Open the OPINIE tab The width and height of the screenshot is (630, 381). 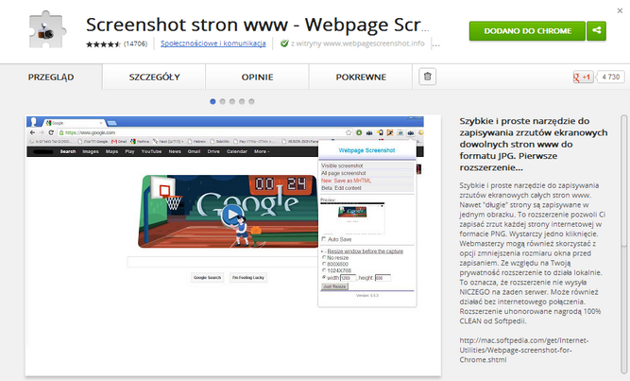[x=257, y=77]
